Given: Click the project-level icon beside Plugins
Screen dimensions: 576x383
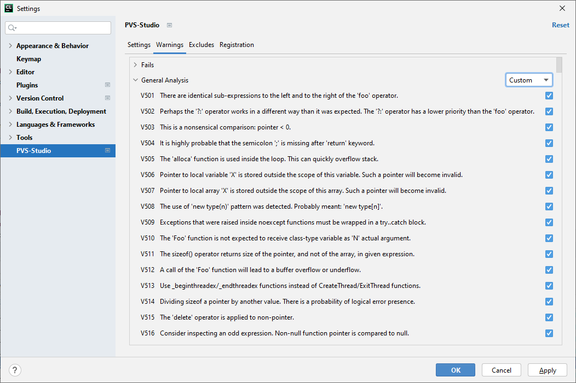Looking at the screenshot, I should pos(108,85).
